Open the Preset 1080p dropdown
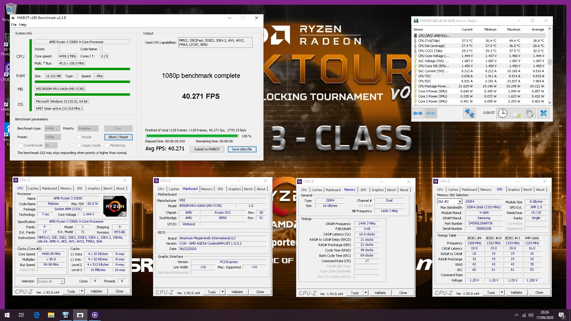 pyautogui.click(x=53, y=137)
